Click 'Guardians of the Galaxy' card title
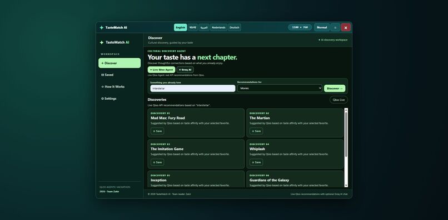Screen dimensions: 448x220 pos(269,180)
